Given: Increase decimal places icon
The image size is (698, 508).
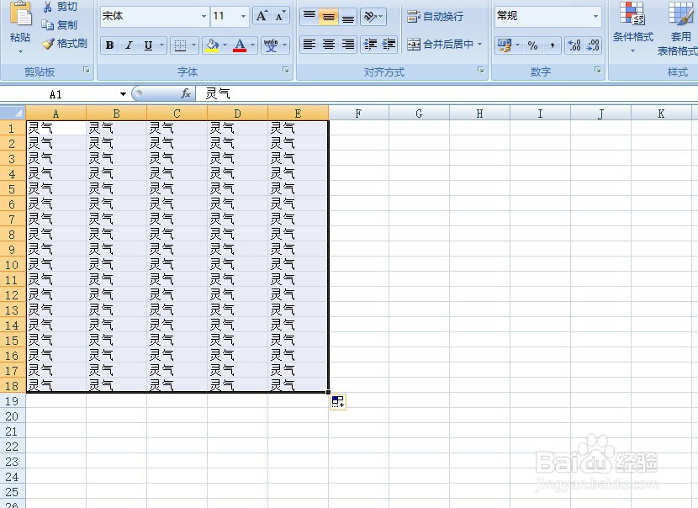Looking at the screenshot, I should tap(574, 45).
